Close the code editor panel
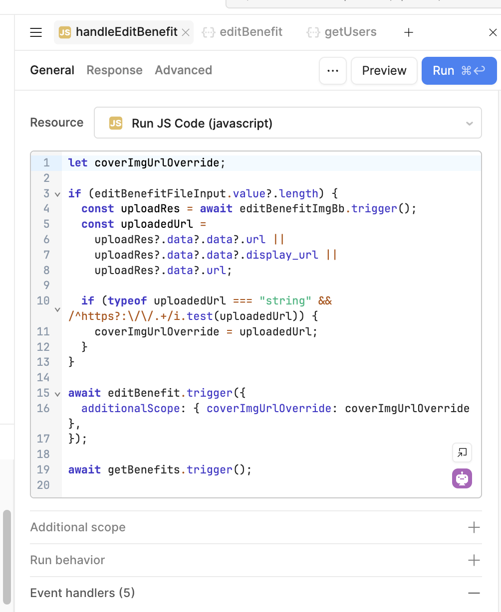The height and width of the screenshot is (612, 501). [x=493, y=32]
